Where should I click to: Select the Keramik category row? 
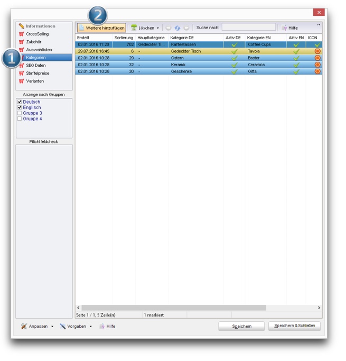[199, 65]
